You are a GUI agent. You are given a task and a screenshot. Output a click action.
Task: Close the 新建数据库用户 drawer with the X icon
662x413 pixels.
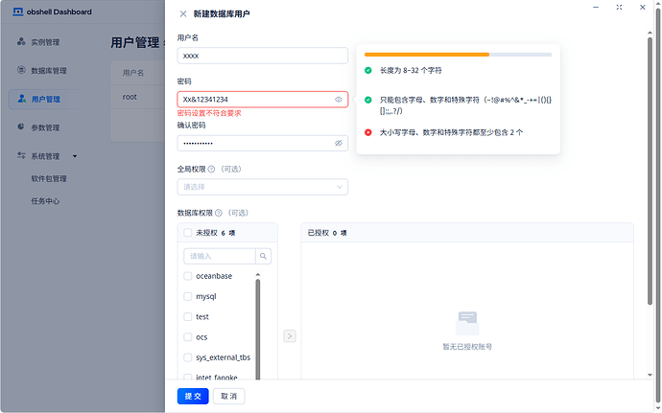click(x=183, y=14)
